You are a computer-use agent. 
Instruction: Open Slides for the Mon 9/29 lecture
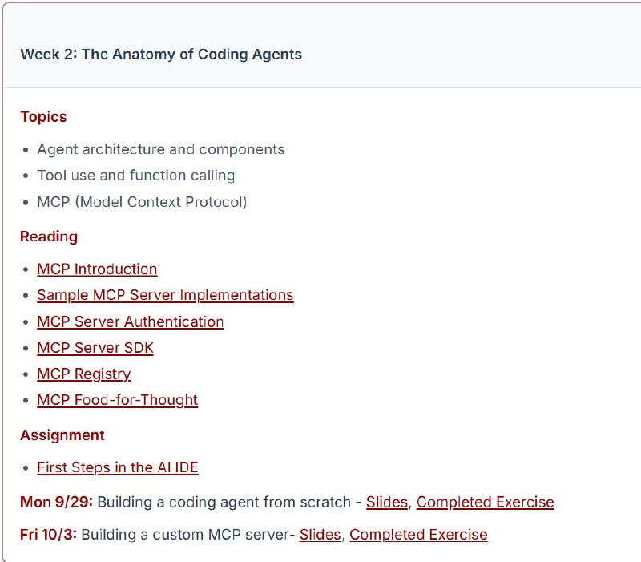[x=386, y=503]
